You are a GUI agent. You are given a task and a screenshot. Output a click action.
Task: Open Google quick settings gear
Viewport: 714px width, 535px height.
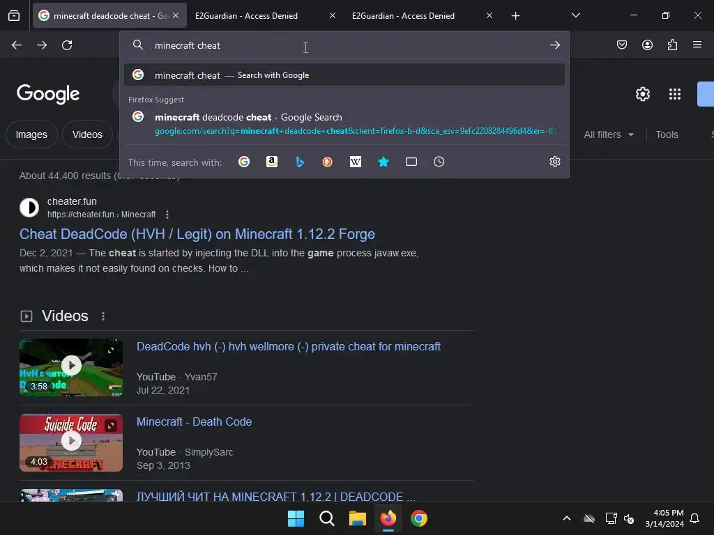(x=642, y=94)
